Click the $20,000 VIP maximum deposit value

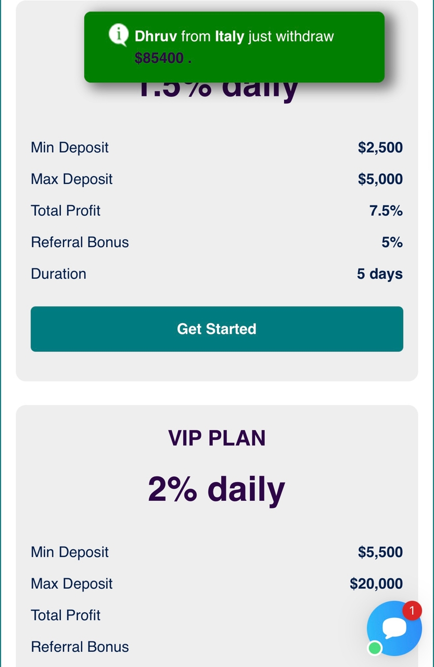(x=376, y=584)
